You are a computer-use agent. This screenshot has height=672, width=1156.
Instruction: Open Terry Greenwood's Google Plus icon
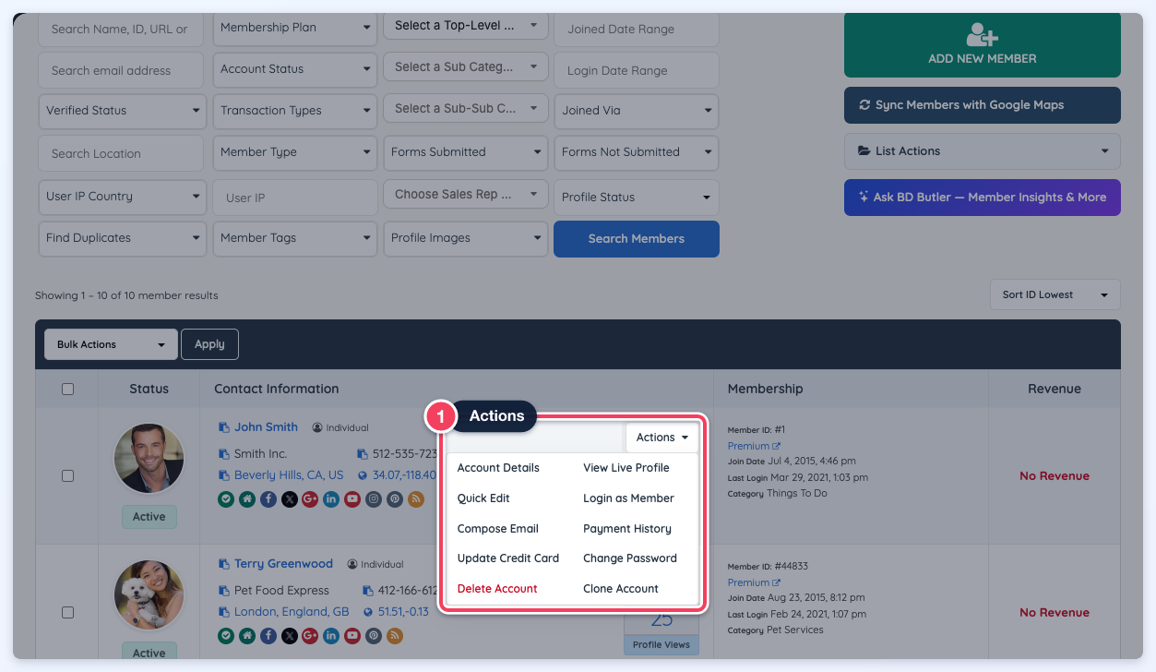coord(310,636)
